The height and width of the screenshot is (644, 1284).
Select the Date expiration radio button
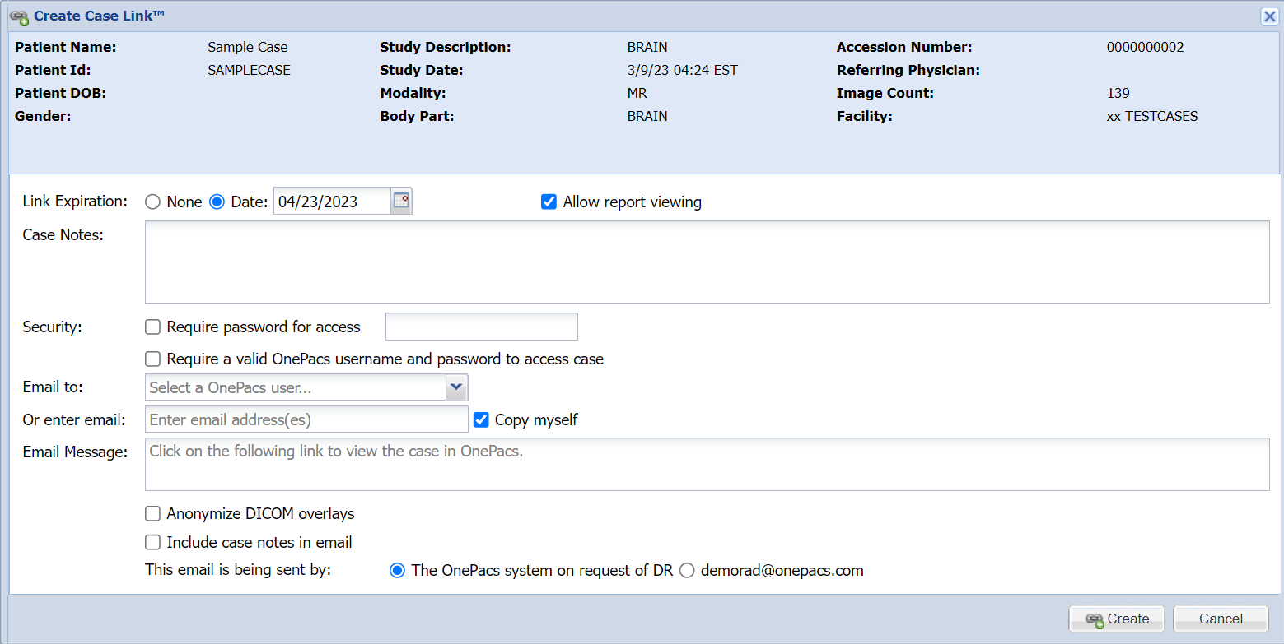click(x=217, y=202)
